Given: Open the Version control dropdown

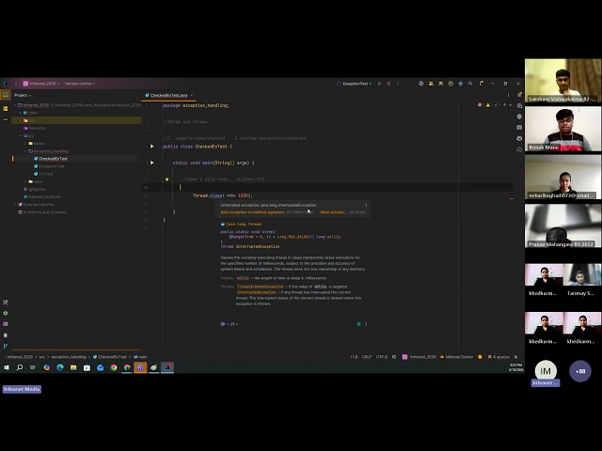Looking at the screenshot, I should 80,84.
